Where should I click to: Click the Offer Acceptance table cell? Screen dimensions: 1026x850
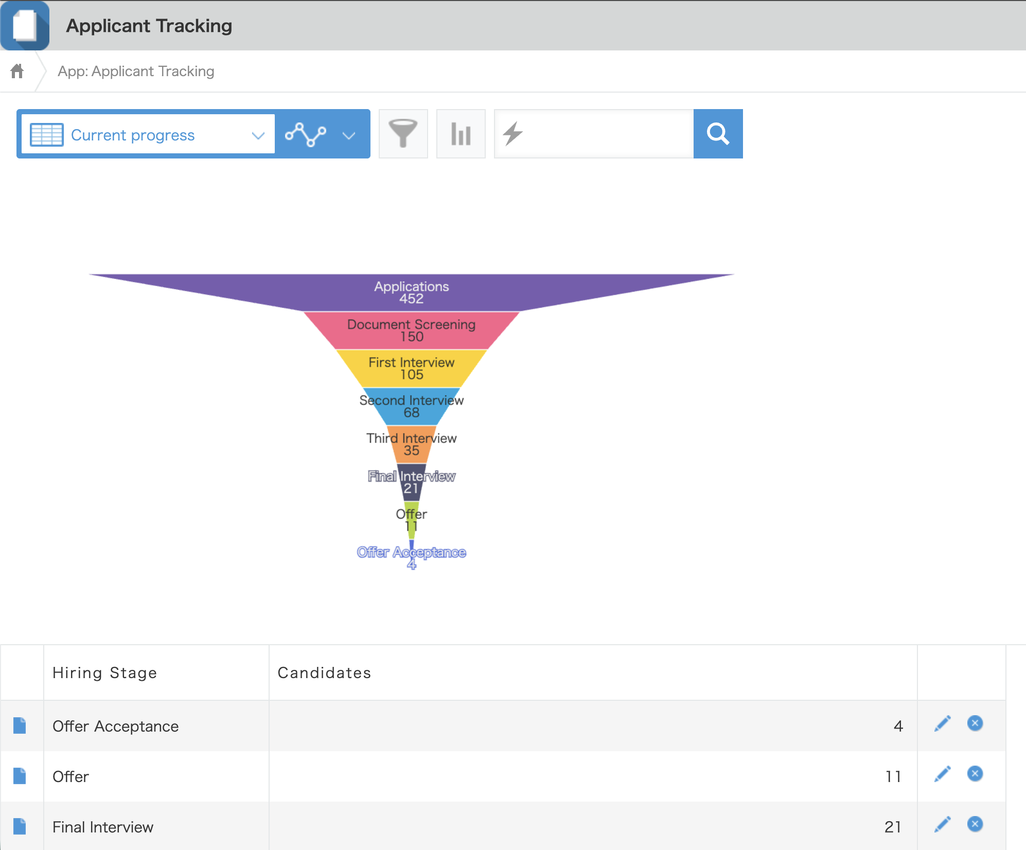click(x=156, y=726)
